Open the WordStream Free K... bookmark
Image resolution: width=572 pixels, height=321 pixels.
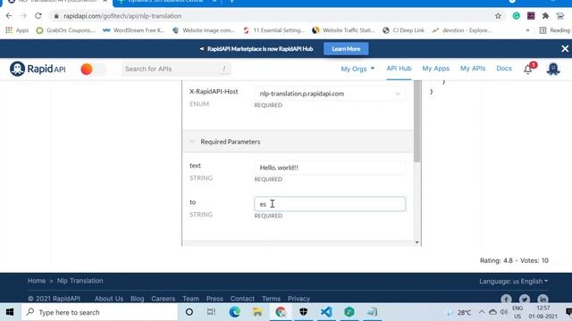[x=133, y=30]
